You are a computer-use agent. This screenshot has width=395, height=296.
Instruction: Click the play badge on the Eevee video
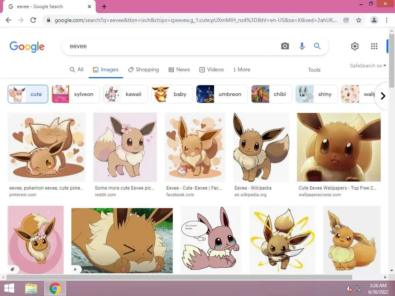(76, 269)
